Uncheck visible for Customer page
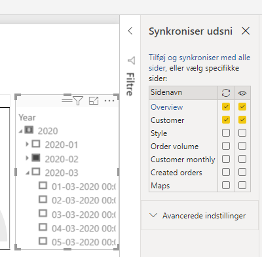This screenshot has height=257, width=262. 242,120
